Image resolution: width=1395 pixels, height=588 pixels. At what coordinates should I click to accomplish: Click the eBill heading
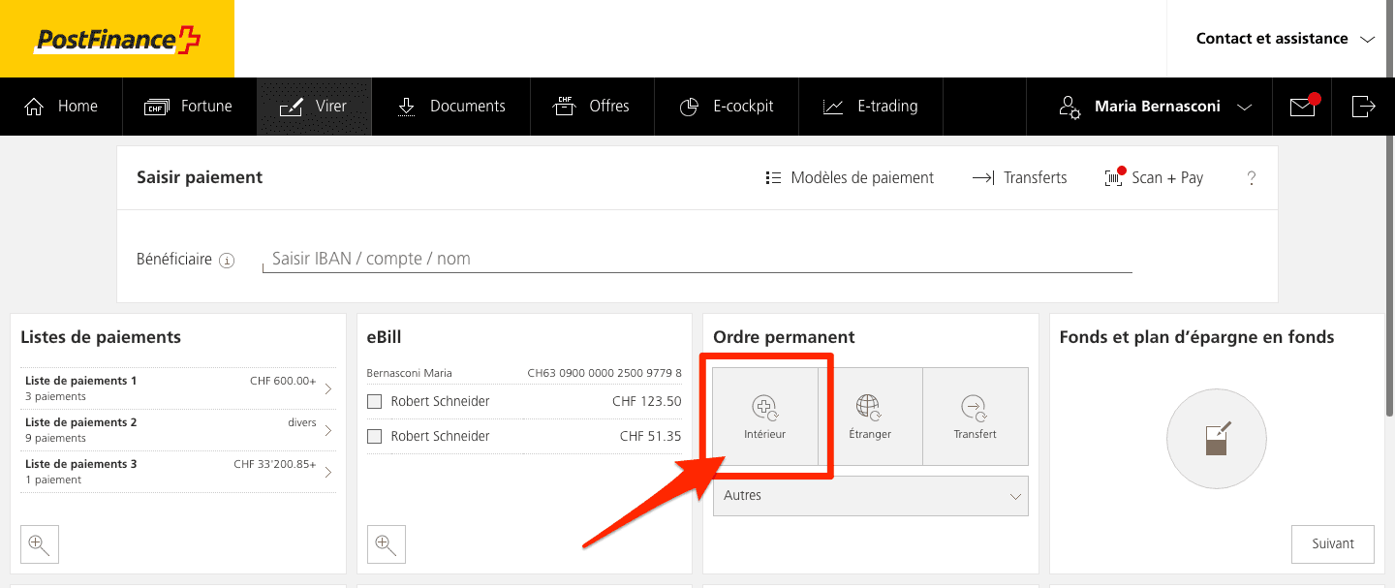385,337
